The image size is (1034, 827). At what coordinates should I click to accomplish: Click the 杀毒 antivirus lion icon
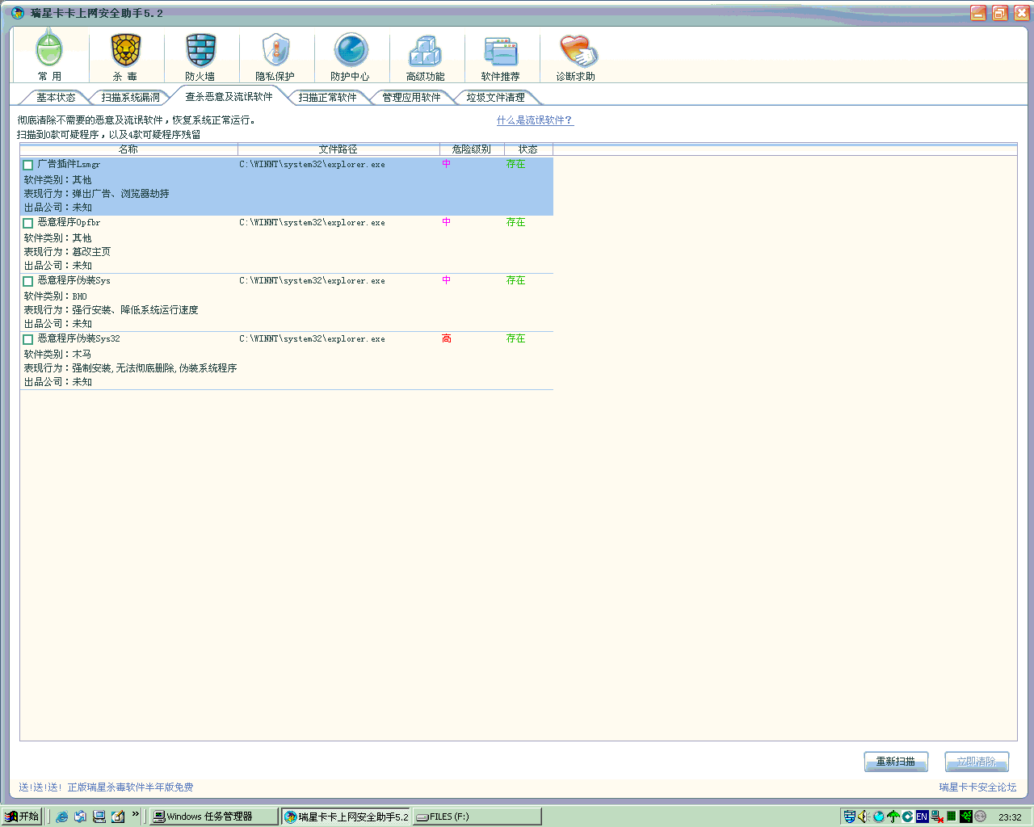[x=125, y=55]
